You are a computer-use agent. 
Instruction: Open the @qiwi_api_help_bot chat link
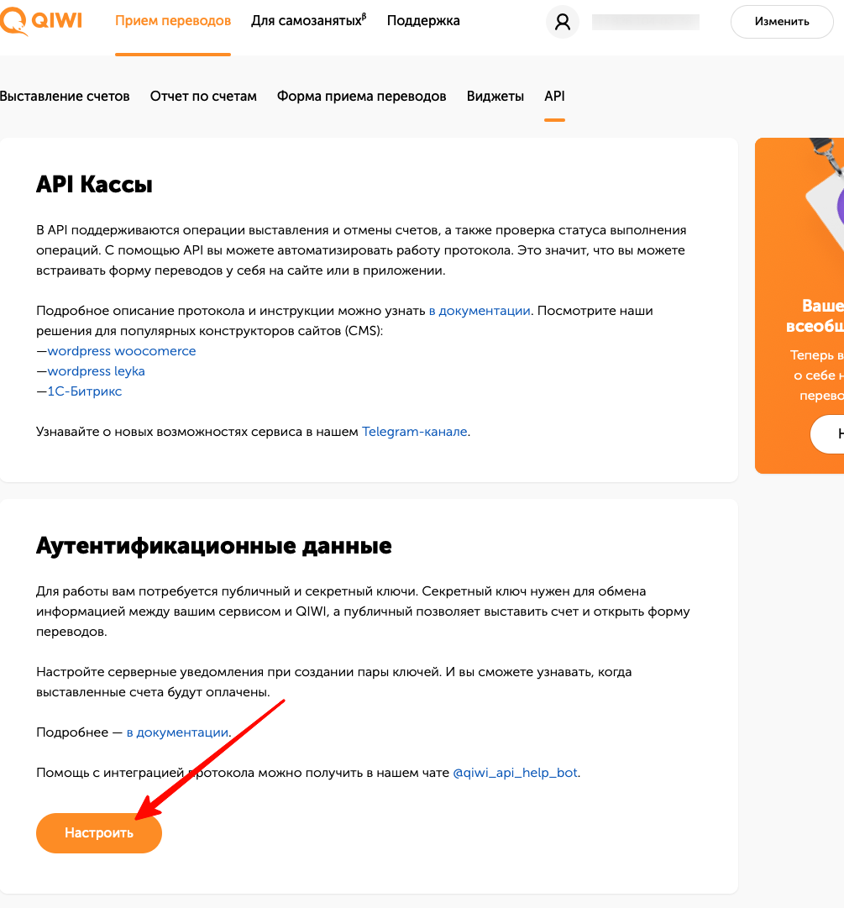coord(515,773)
